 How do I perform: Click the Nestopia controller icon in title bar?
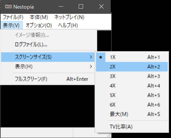click(x=8, y=6)
